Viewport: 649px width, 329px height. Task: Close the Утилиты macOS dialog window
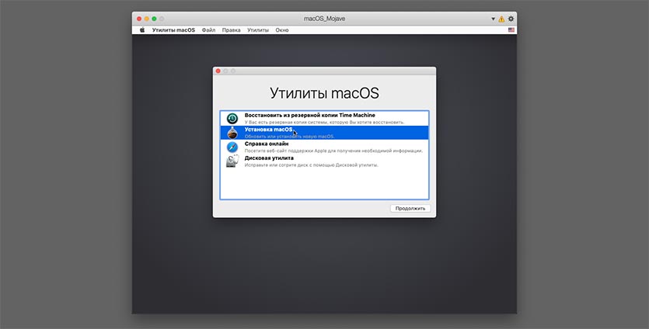tap(218, 71)
